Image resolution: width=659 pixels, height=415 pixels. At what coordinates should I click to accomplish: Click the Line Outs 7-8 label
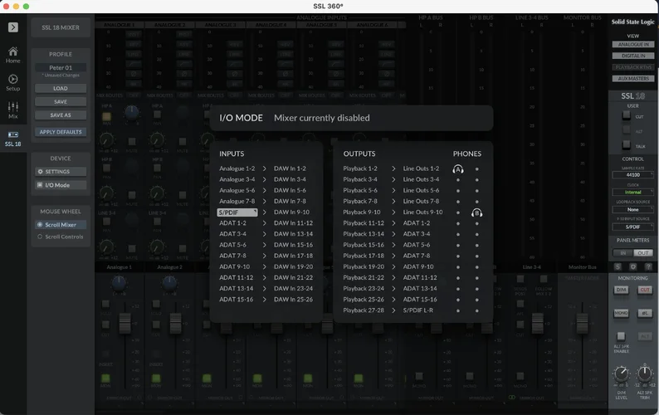coord(421,202)
